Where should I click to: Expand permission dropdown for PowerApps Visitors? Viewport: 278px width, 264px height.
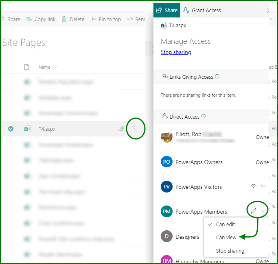(263, 186)
